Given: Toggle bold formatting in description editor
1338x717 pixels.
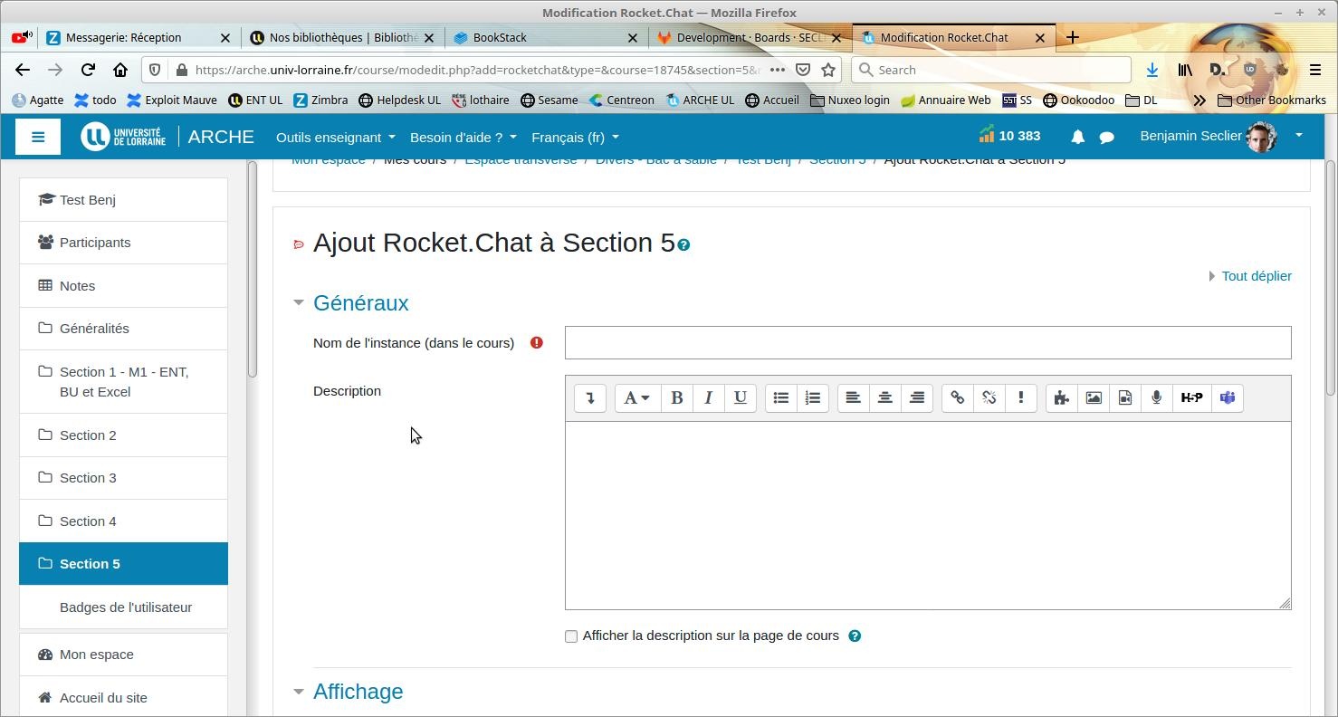Looking at the screenshot, I should [x=676, y=397].
